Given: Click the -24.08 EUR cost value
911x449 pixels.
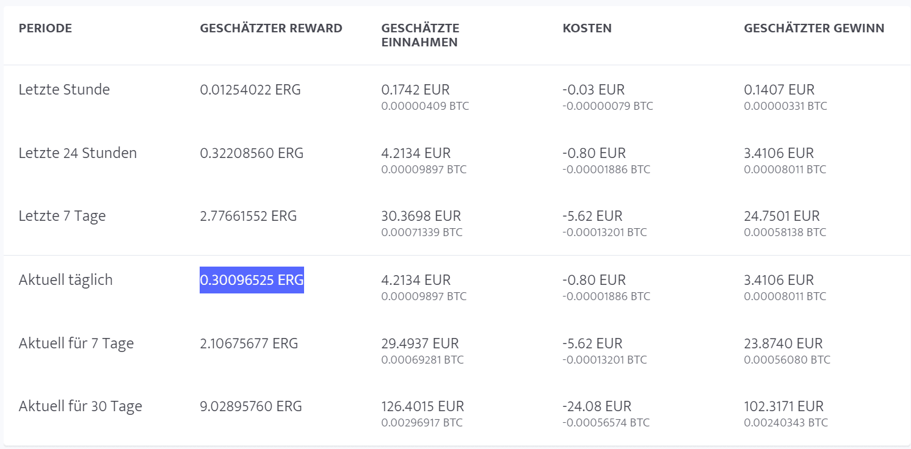Looking at the screenshot, I should (x=597, y=406).
